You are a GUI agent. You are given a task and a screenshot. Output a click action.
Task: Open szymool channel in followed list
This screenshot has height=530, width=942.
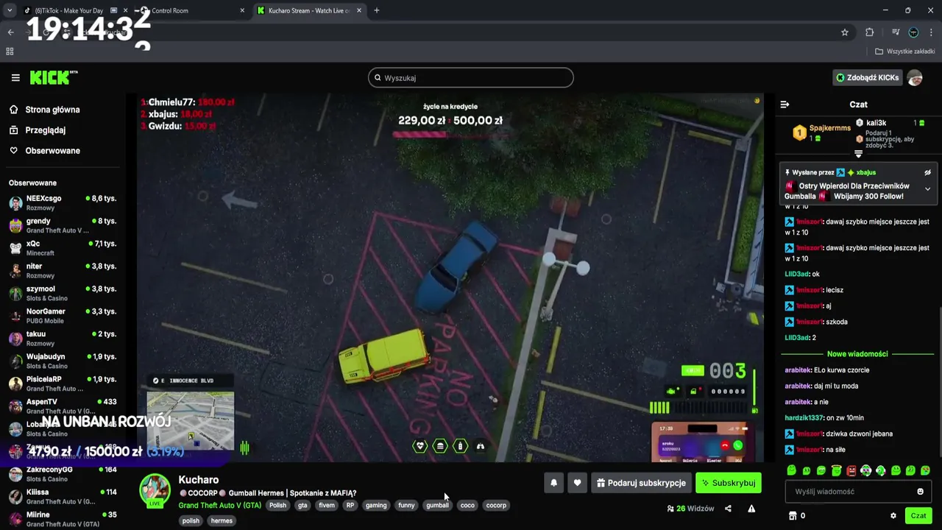[x=63, y=294]
